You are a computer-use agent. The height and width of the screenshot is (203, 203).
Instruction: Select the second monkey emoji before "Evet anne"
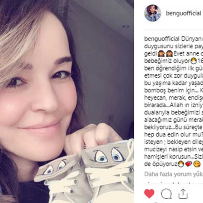169,54
